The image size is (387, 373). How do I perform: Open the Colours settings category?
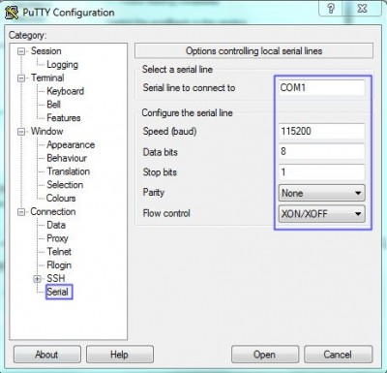click(x=61, y=198)
